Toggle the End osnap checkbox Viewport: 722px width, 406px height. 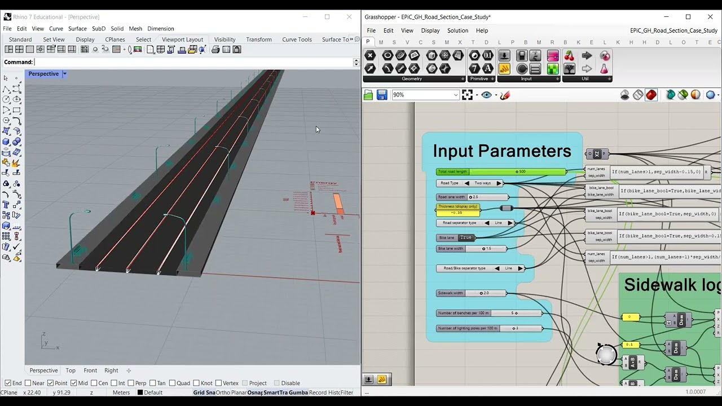8,383
